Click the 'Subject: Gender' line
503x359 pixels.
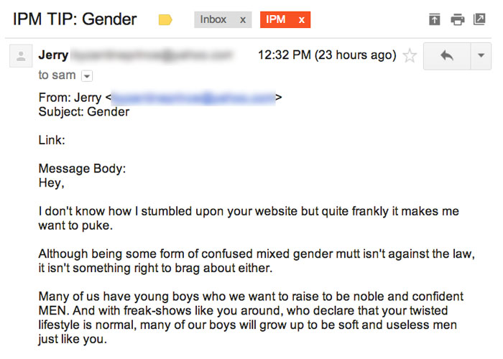[x=84, y=112]
